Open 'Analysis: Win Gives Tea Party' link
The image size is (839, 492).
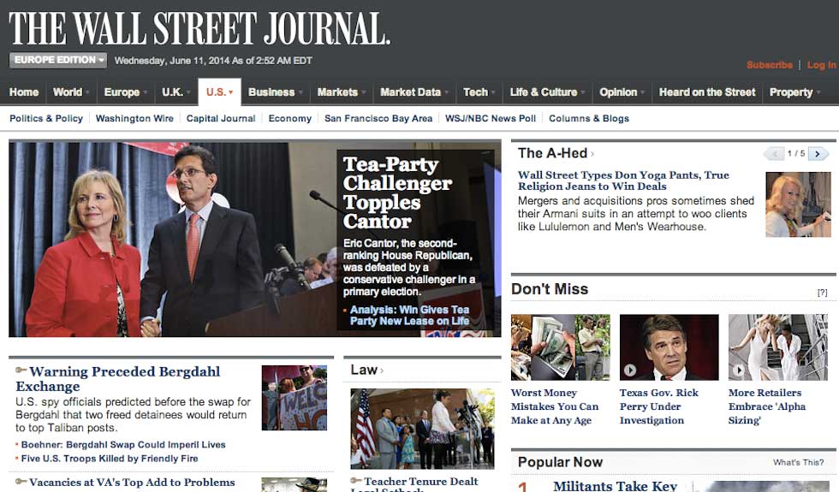coord(409,316)
